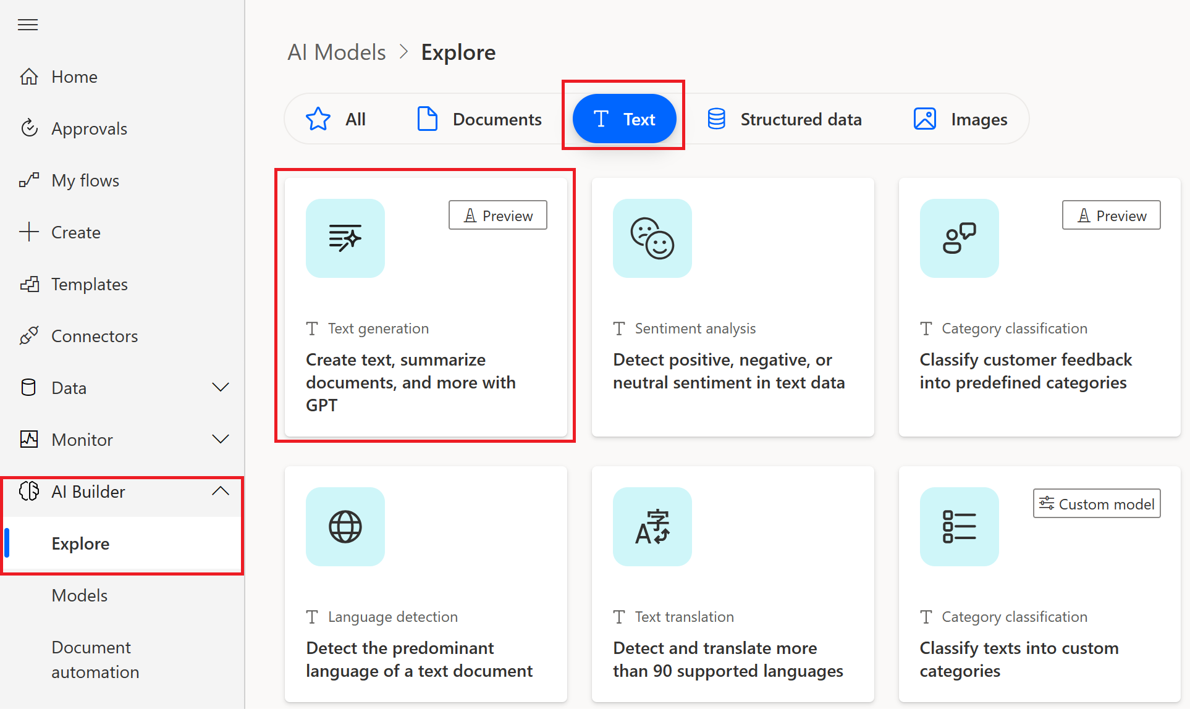This screenshot has width=1190, height=712.
Task: Click the Category classification chat icon
Action: point(960,237)
